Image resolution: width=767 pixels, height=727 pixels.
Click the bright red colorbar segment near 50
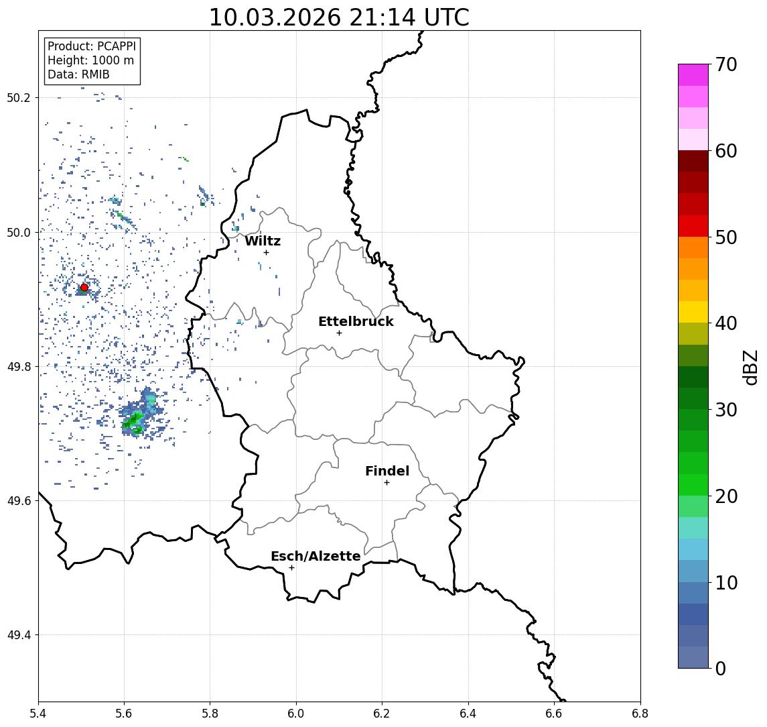coord(693,226)
